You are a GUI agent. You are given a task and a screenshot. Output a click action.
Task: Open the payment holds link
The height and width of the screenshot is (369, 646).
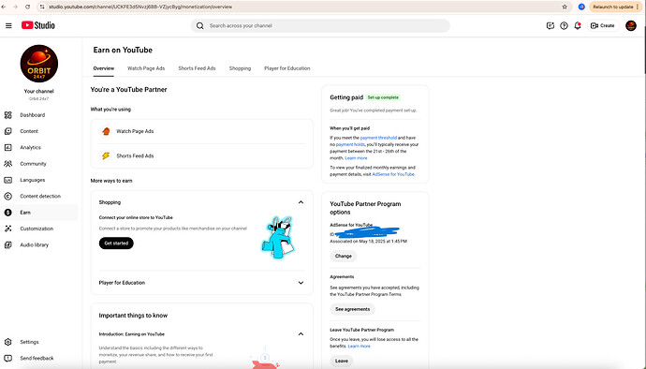point(350,145)
